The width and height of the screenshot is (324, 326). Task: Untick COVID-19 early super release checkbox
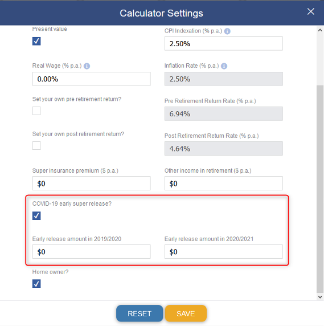36,215
